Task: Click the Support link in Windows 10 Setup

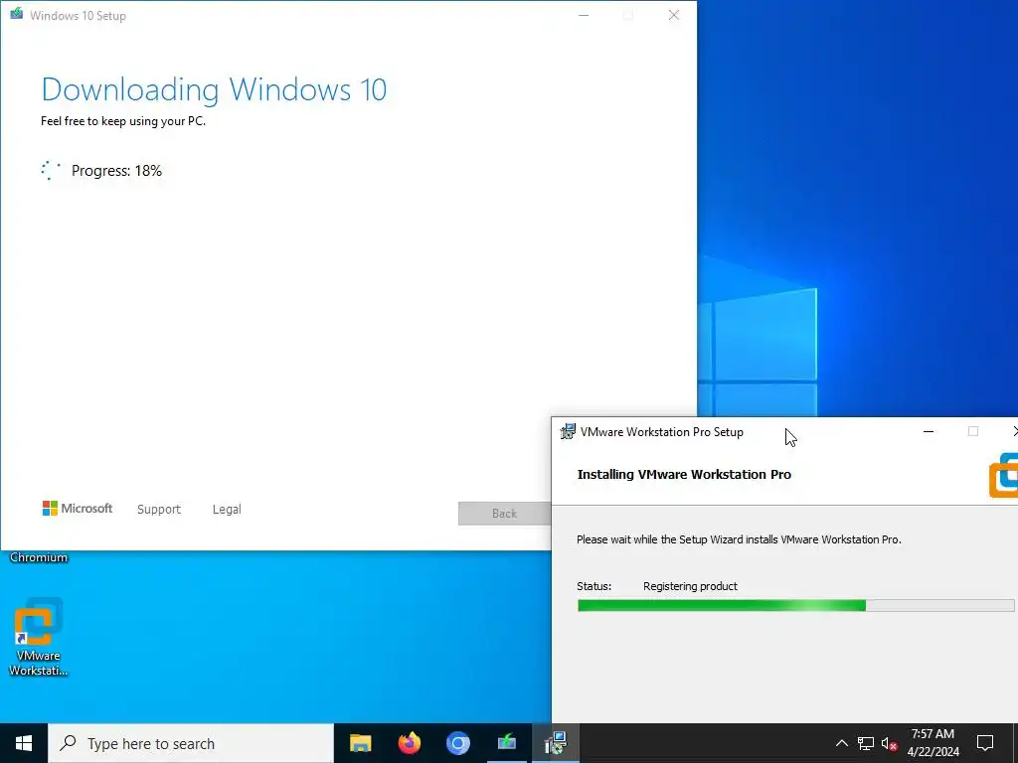Action: [159, 510]
